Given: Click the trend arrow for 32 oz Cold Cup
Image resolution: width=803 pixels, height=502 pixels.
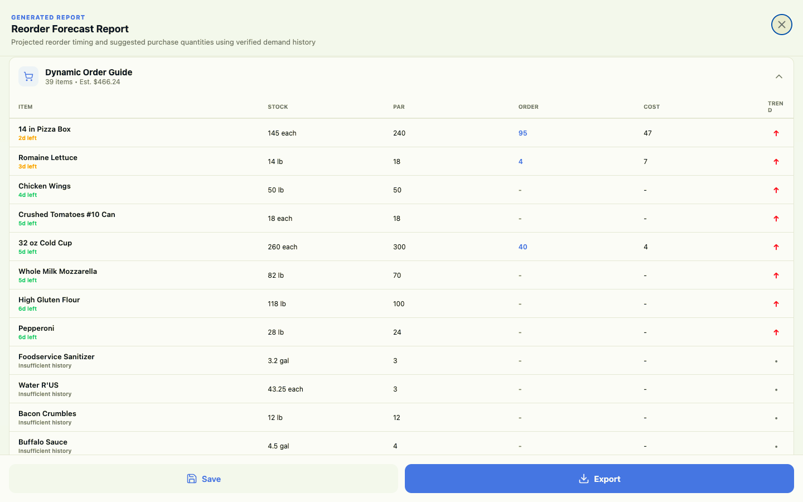Looking at the screenshot, I should tap(776, 247).
